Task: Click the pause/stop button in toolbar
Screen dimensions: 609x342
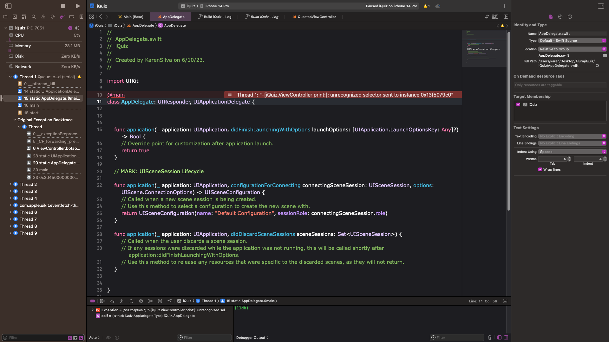Action: [x=63, y=5]
